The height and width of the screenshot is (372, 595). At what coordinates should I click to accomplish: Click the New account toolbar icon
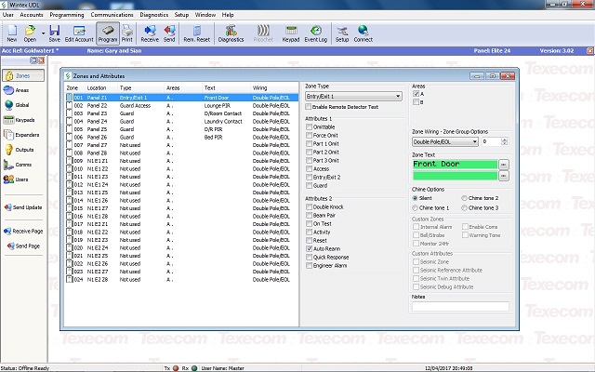[11, 34]
